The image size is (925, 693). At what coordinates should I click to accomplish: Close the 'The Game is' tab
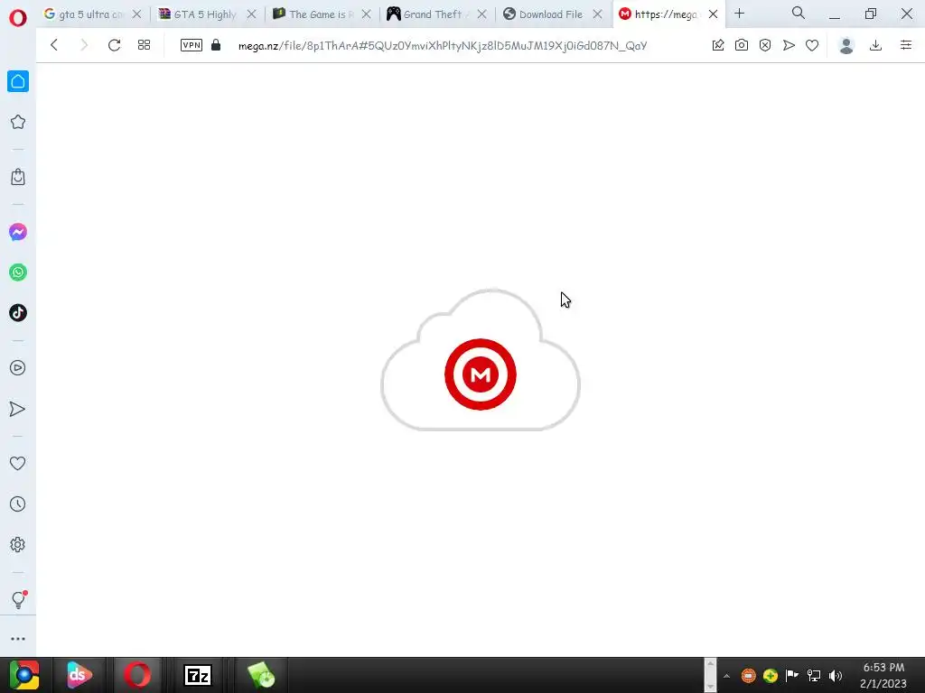[x=367, y=14]
